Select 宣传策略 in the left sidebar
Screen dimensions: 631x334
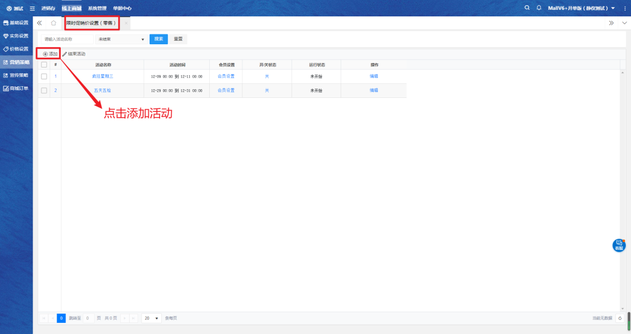pos(16,75)
